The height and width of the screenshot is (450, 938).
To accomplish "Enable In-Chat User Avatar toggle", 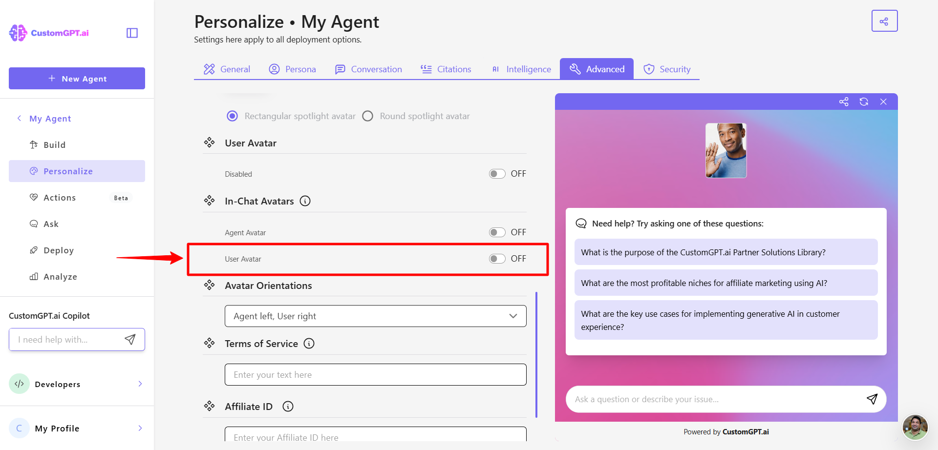I will 497,259.
